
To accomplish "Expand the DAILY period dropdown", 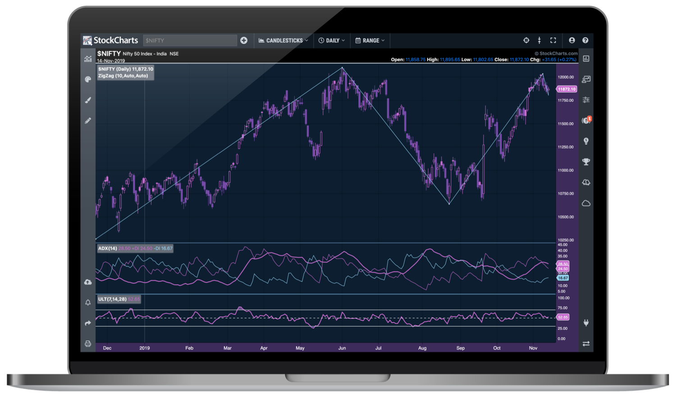I will [x=332, y=40].
